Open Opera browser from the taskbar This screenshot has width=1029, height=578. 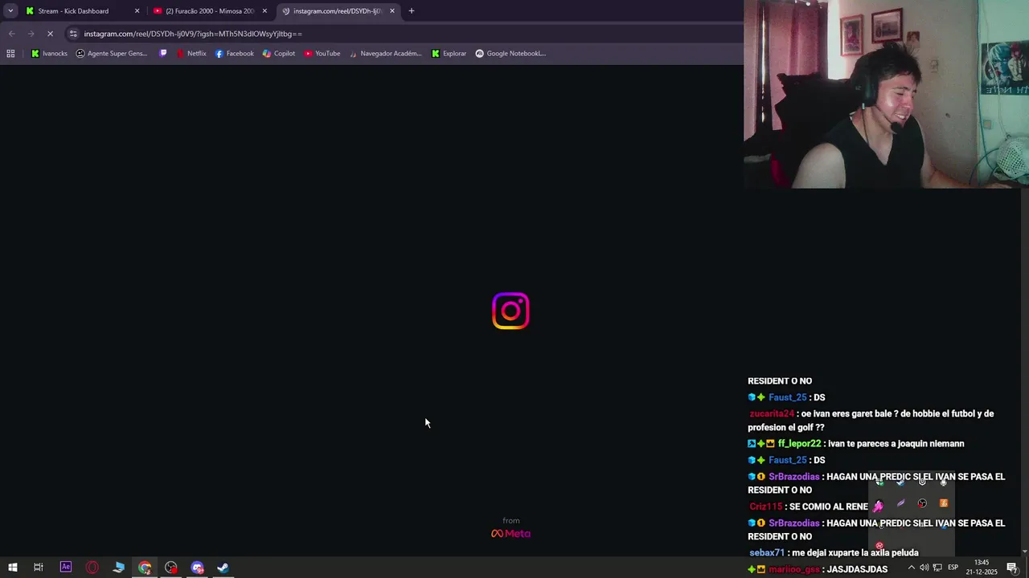[92, 568]
